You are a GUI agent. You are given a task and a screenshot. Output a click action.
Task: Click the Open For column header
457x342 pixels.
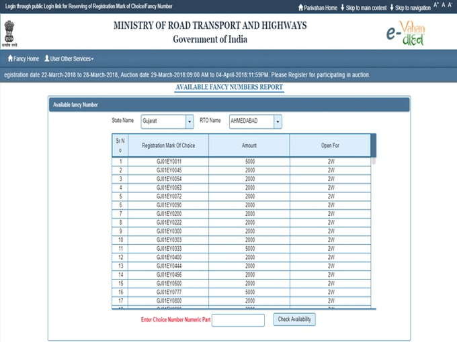pos(330,145)
